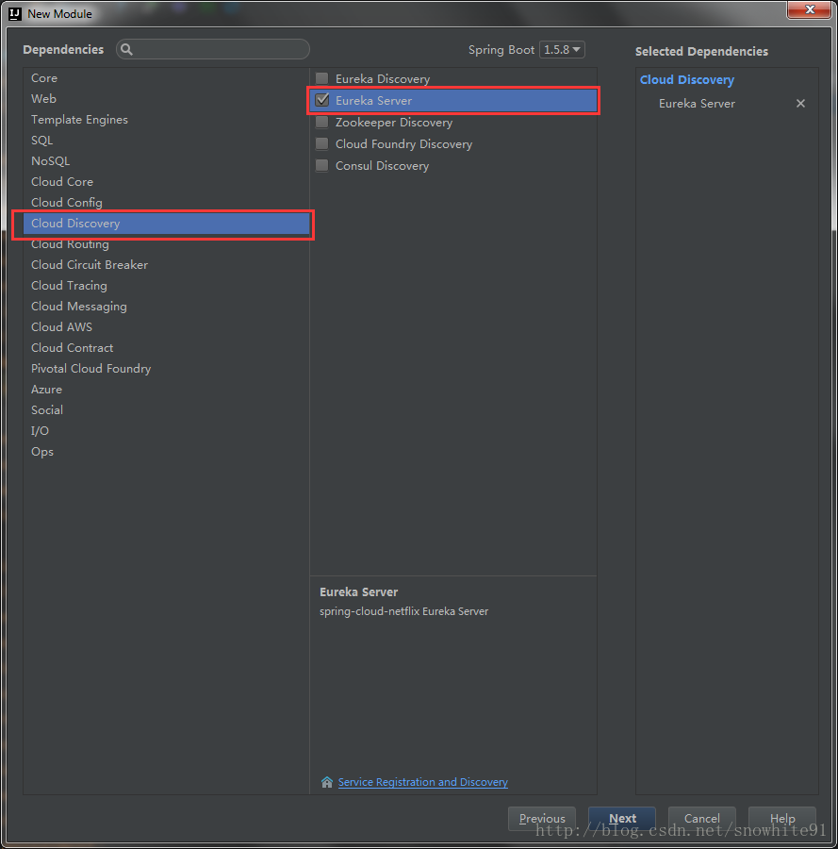Open the Cloud Routing category
Image resolution: width=838 pixels, height=849 pixels.
coord(166,243)
